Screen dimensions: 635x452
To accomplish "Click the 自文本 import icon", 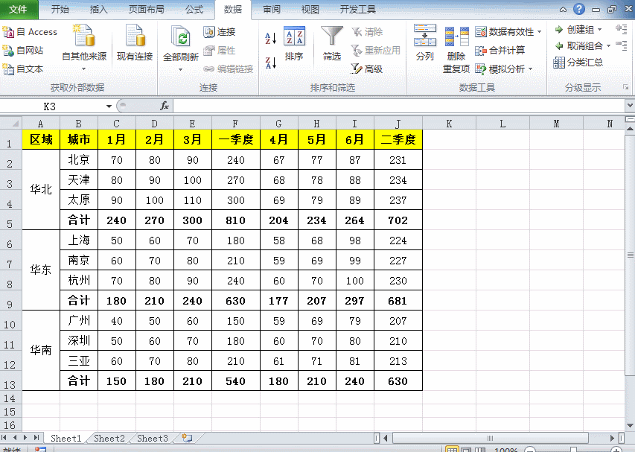I will click(8, 69).
